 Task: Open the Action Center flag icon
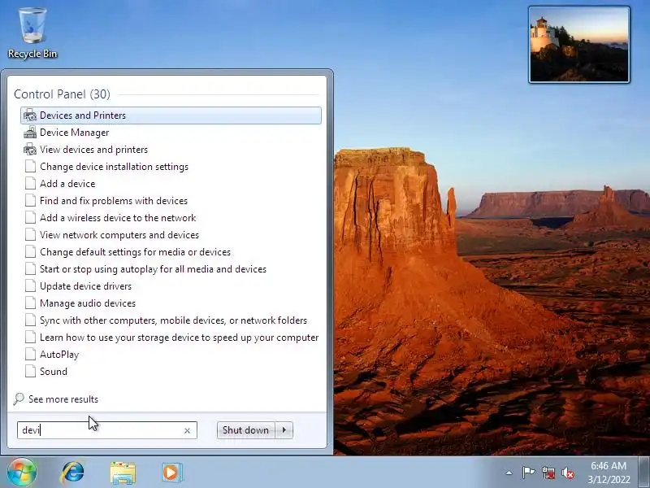(528, 473)
